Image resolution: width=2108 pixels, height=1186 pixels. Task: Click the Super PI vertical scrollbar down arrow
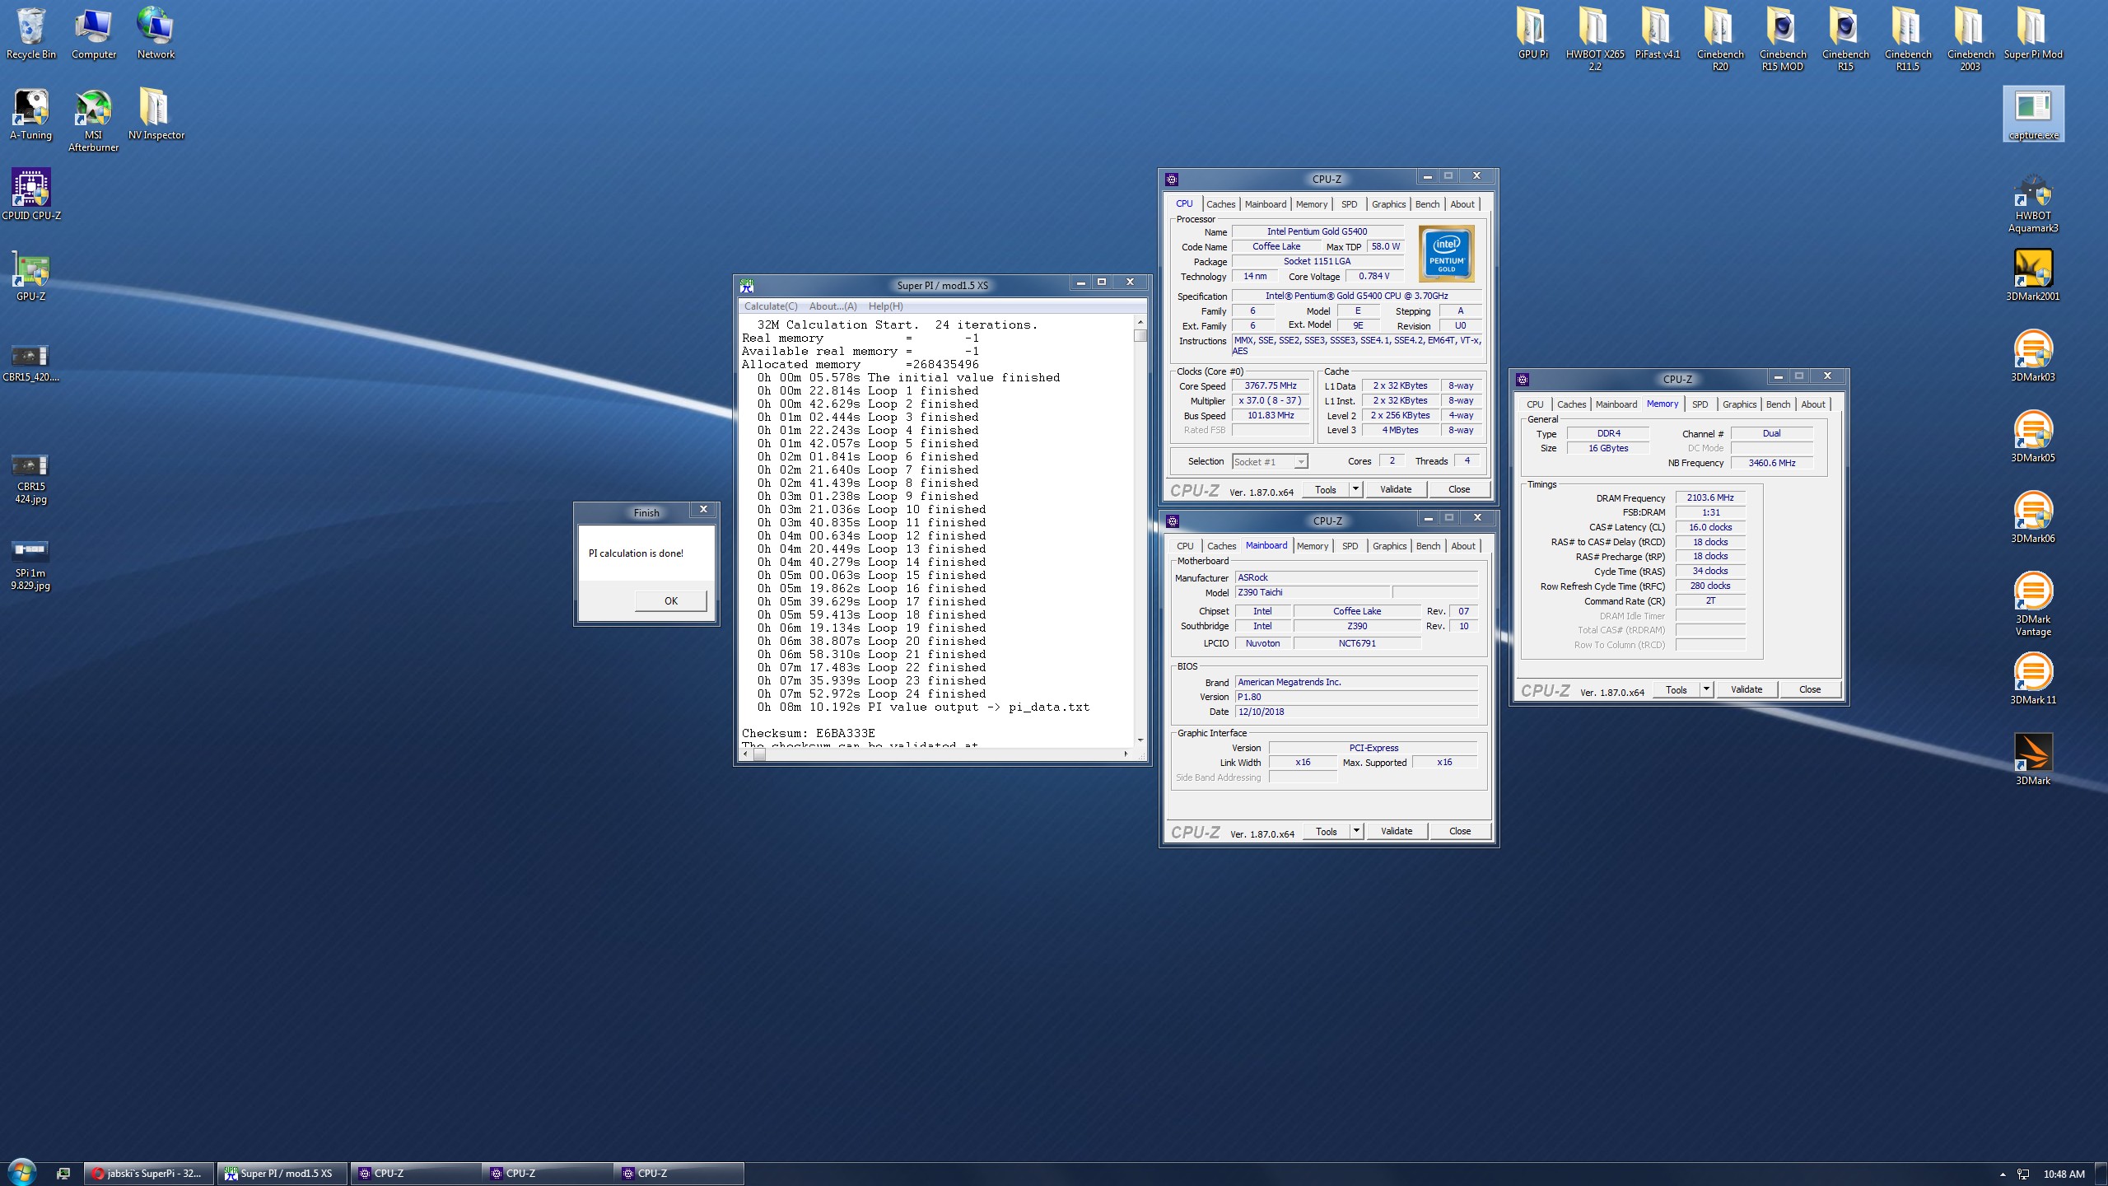[1140, 740]
